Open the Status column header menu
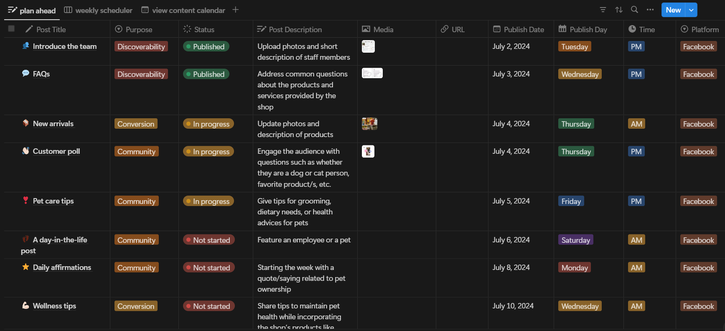Screen dimensions: 725x331 204,29
